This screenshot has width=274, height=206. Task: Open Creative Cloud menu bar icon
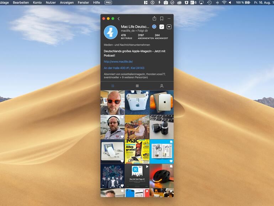tap(179, 2)
